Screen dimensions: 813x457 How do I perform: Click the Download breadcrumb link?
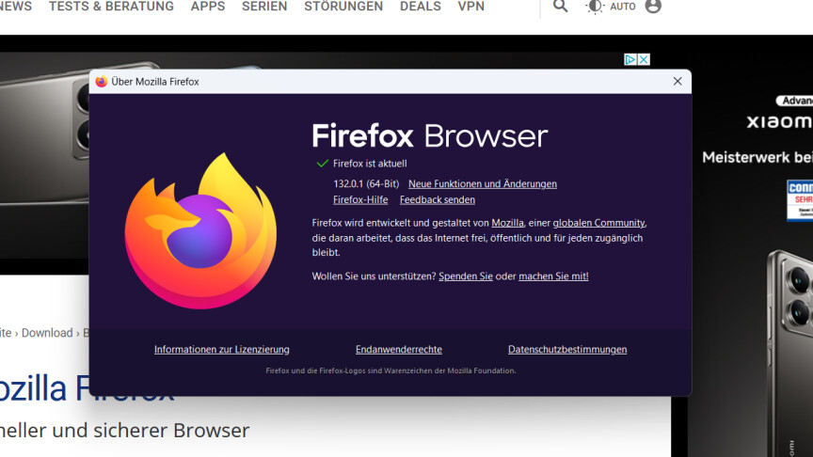pyautogui.click(x=47, y=333)
